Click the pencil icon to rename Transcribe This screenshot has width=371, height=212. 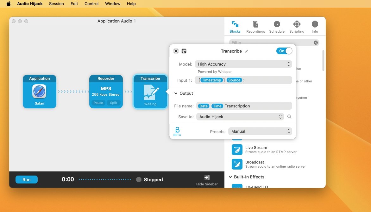pos(247,51)
